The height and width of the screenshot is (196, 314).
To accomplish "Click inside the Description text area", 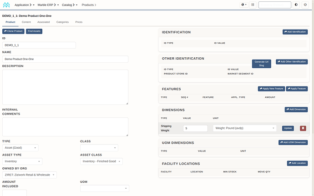I will pyautogui.click(x=65, y=87).
